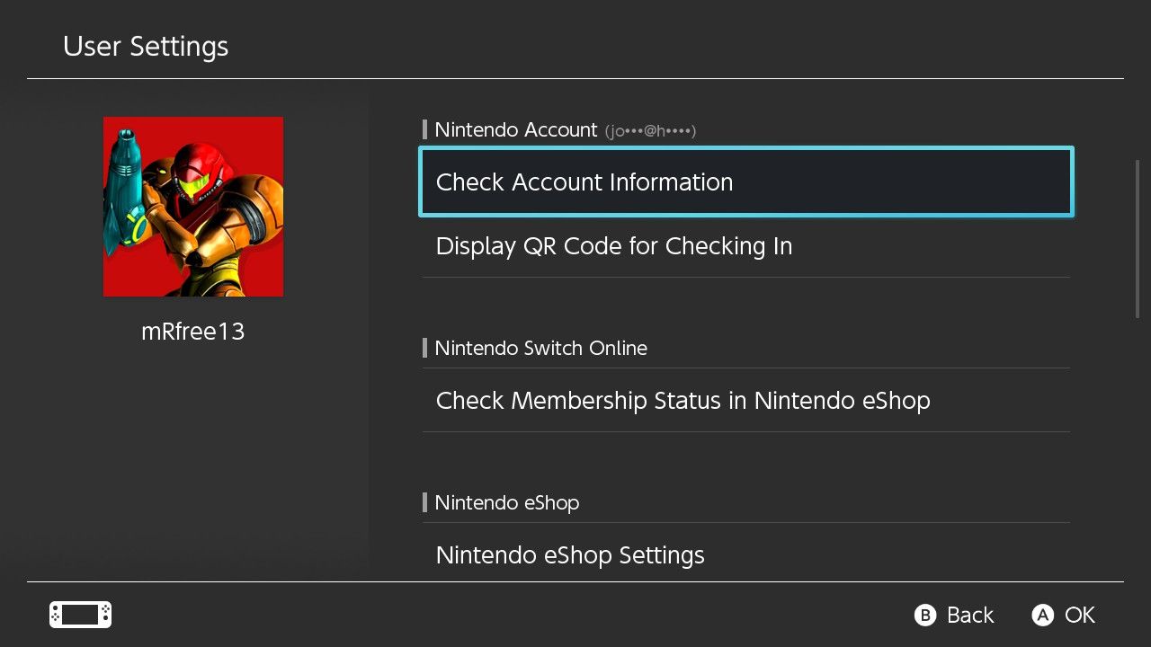Click the marker bar beside Nintendo eShop heading
This screenshot has width=1151, height=647.
coord(424,503)
